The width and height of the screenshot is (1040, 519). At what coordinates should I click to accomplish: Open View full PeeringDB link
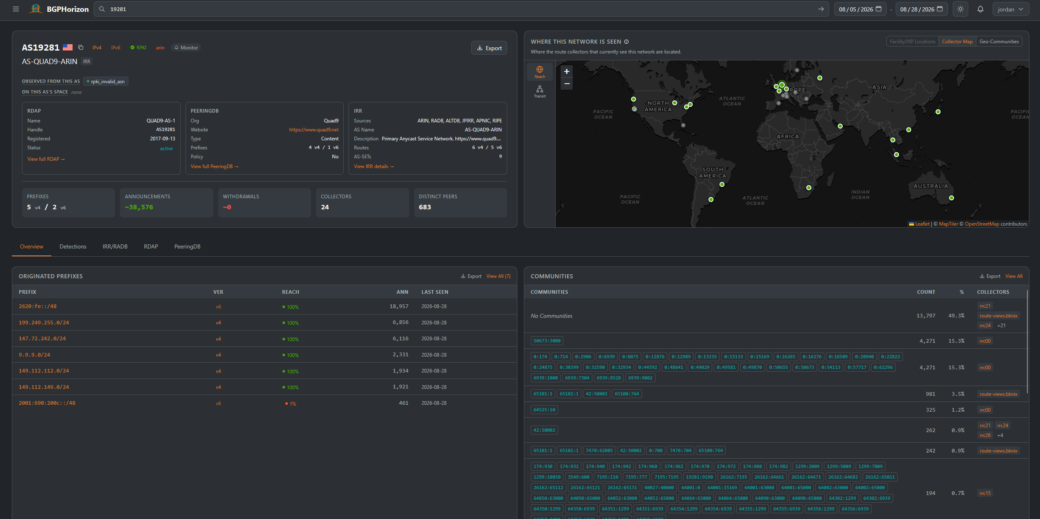(x=214, y=166)
